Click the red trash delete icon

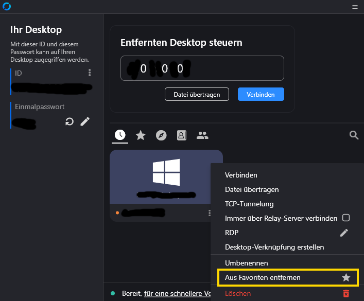click(x=346, y=294)
